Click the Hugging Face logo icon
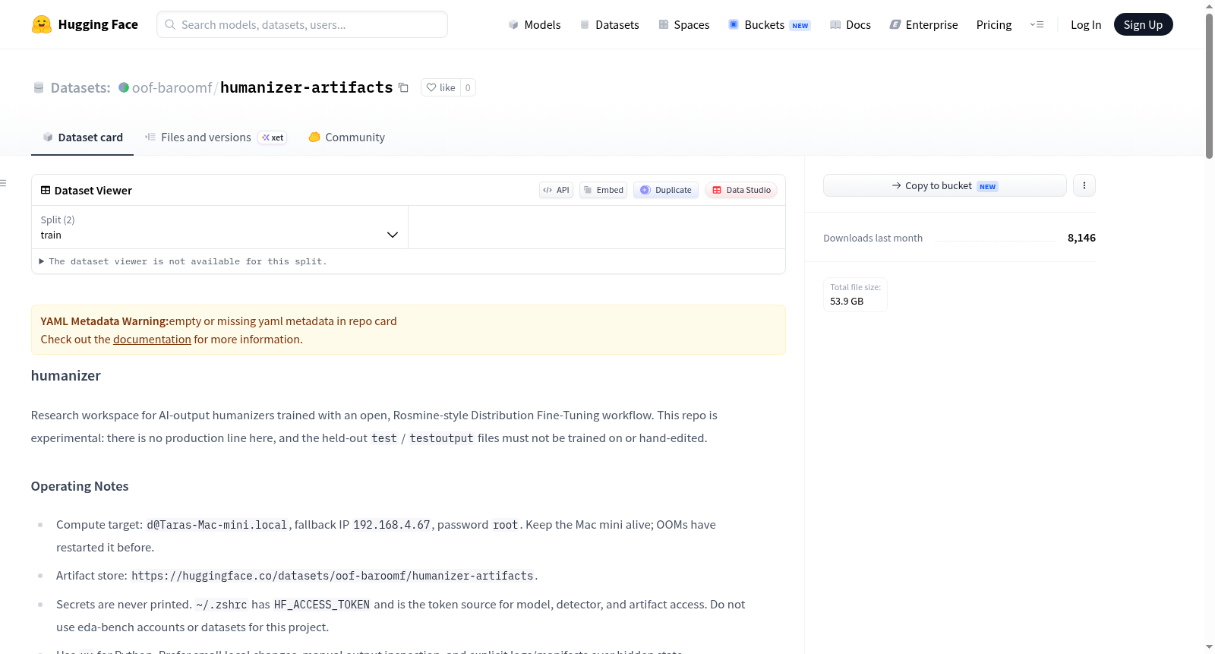Screen dimensions: 1215x654 pos(42,24)
